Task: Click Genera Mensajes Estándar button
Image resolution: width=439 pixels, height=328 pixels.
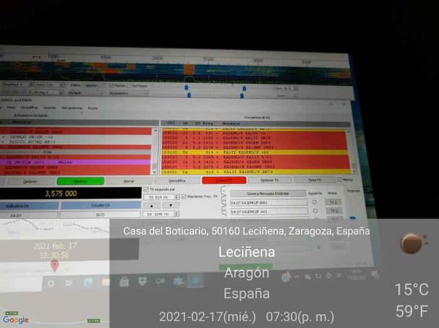Action: (x=268, y=193)
